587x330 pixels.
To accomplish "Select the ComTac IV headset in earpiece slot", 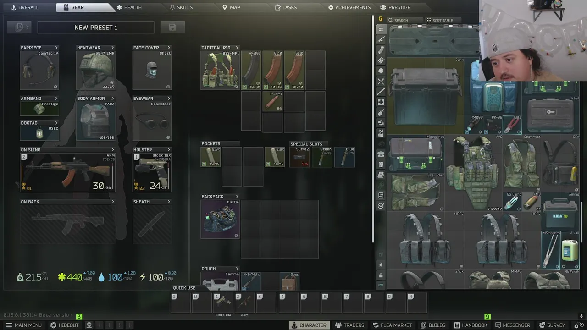I will pos(39,70).
